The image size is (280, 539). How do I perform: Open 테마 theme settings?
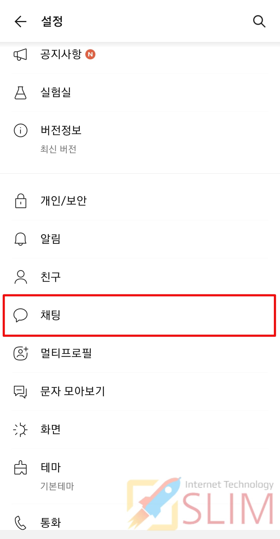click(x=140, y=476)
